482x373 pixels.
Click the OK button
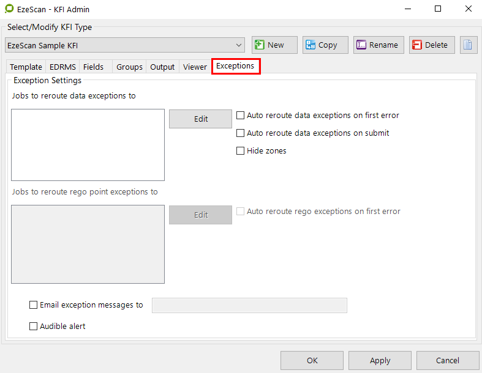312,360
